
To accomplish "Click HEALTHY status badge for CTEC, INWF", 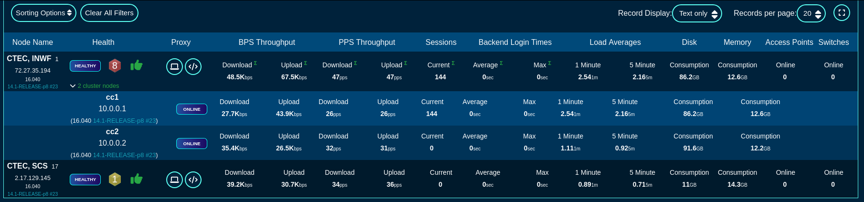I will click(x=85, y=66).
